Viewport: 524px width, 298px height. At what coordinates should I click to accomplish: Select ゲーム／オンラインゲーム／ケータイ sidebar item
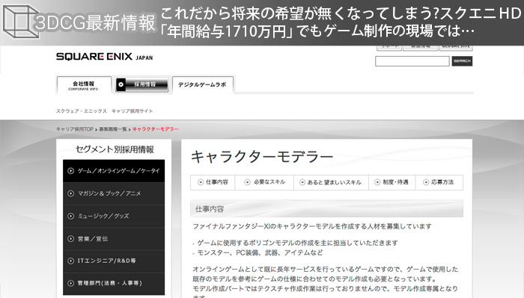(x=114, y=171)
